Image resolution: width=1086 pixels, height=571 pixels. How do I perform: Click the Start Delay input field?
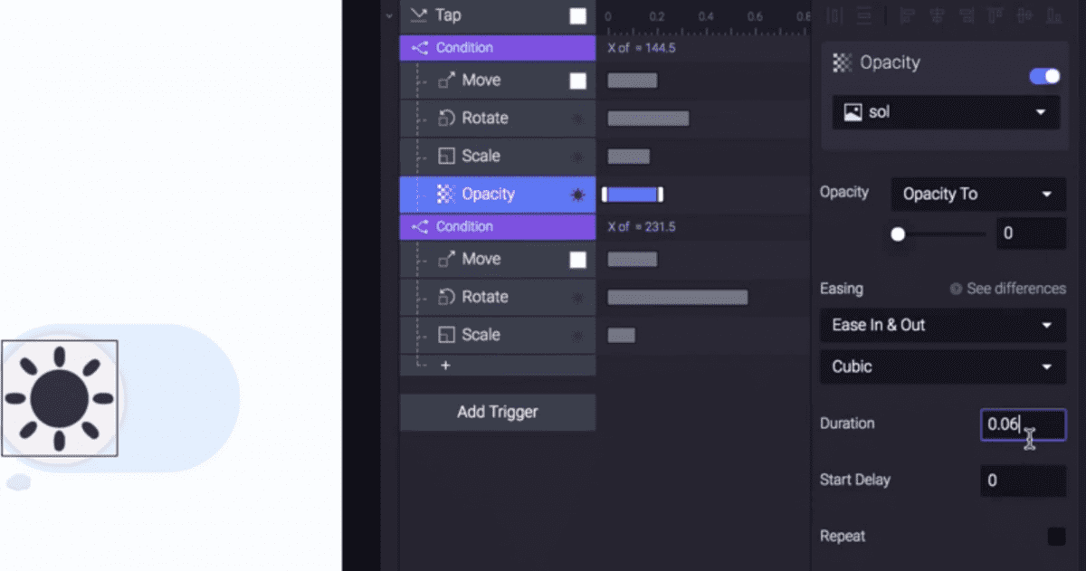click(x=1023, y=481)
